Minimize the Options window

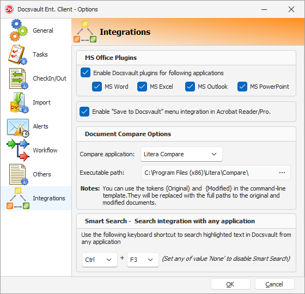(x=264, y=9)
